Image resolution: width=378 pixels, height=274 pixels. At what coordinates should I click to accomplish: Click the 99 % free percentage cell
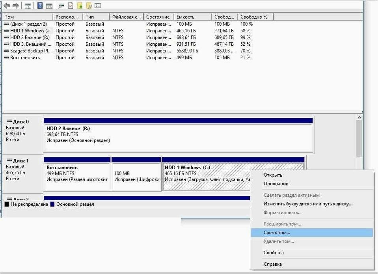(x=246, y=37)
